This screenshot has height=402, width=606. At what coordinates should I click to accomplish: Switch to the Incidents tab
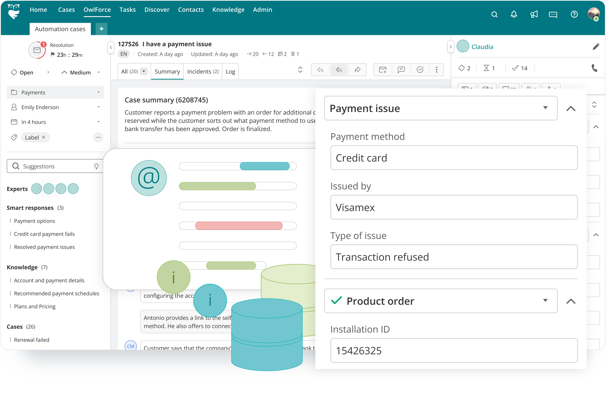[203, 71]
